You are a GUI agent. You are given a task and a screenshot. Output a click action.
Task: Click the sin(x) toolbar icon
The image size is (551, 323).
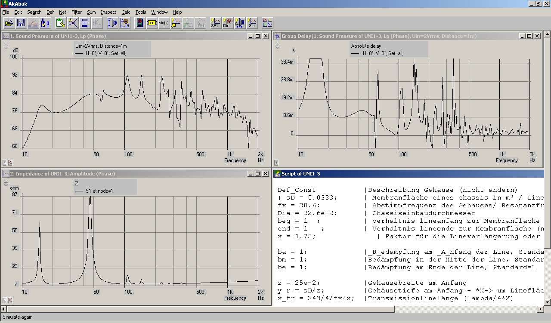(x=164, y=23)
